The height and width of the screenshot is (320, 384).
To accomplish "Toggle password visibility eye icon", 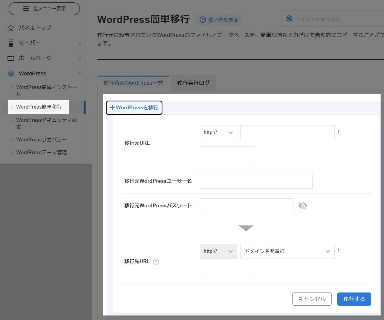I will (303, 206).
